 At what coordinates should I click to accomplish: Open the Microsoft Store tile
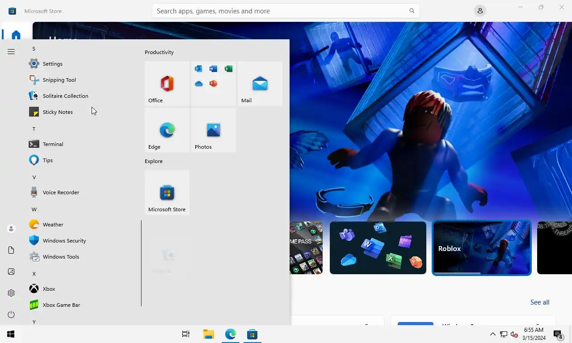pos(167,192)
